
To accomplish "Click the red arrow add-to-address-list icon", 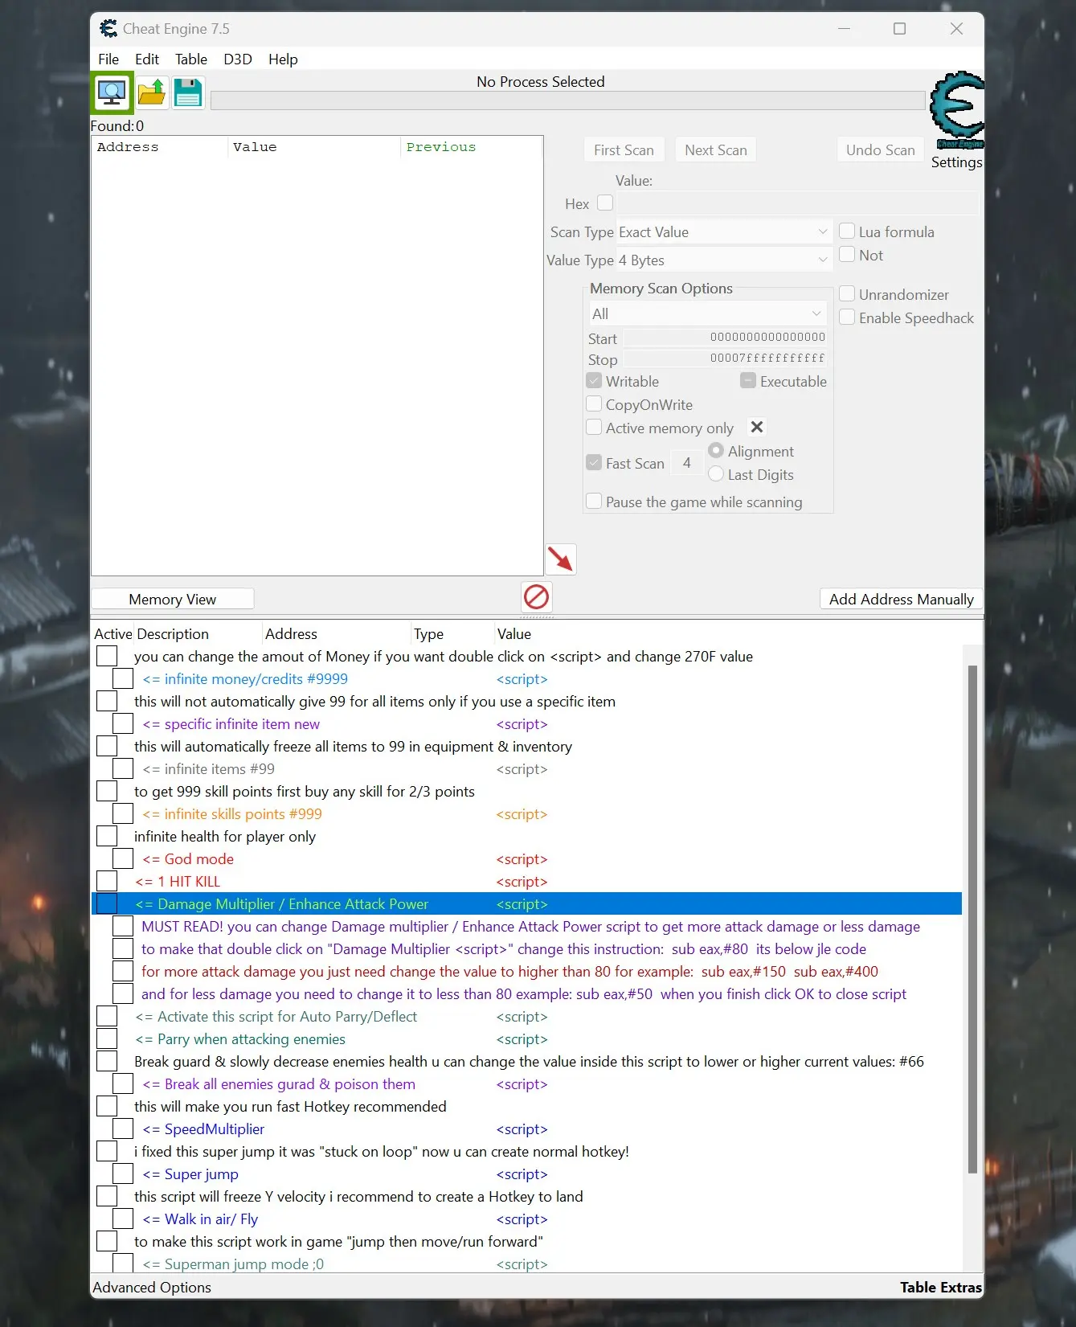I will [560, 559].
